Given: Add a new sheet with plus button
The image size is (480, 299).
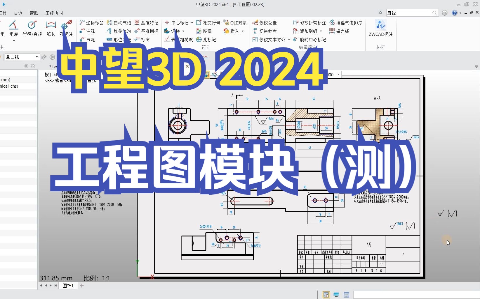Looking at the screenshot, I should 82,286.
